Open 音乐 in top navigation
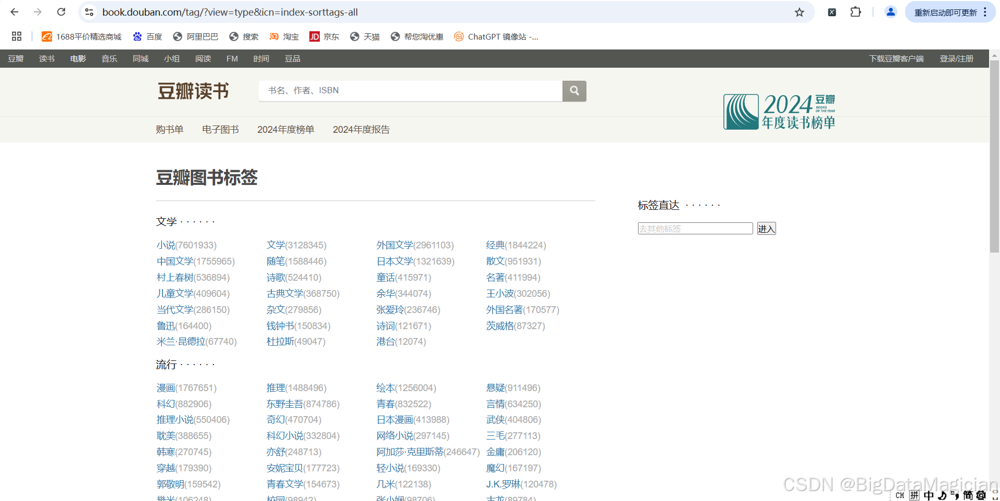Viewport: 1000px width, 501px height. [109, 58]
